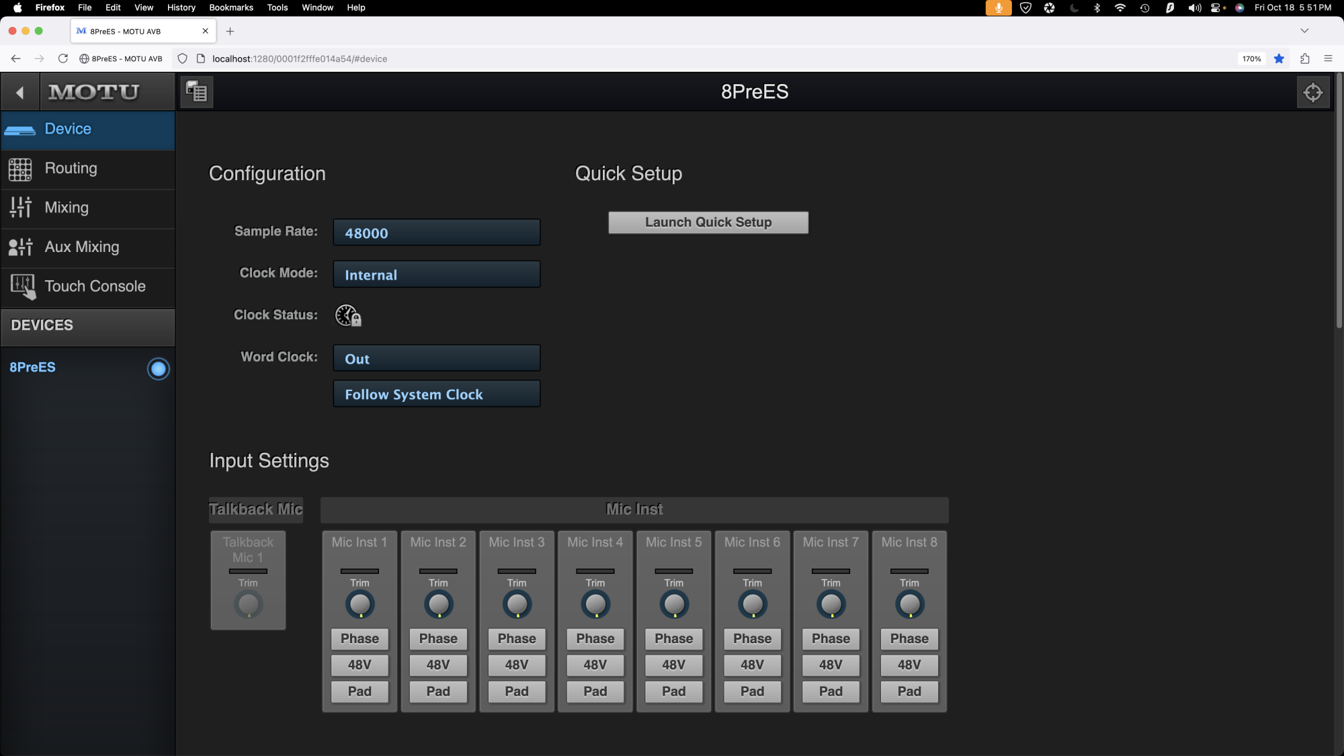Open the Sample Rate dropdown

(x=437, y=233)
